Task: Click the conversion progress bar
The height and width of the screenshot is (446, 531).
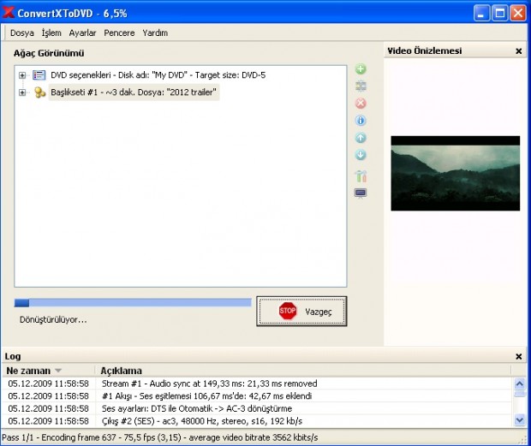Action: pyautogui.click(x=133, y=302)
